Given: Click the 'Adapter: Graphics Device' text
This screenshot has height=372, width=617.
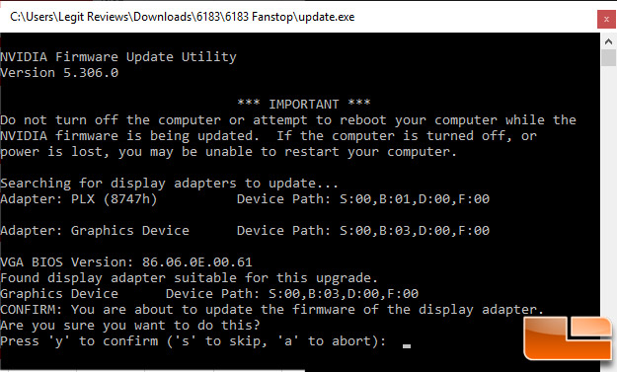Looking at the screenshot, I should point(95,231).
